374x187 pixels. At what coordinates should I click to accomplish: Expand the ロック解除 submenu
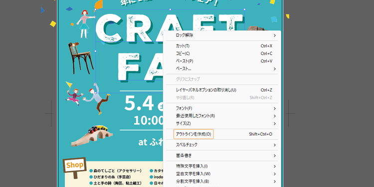[x=222, y=35]
